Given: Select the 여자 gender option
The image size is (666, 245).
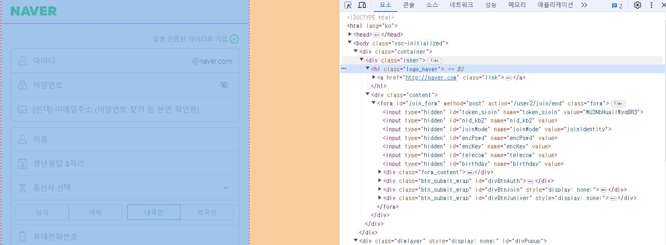Looking at the screenshot, I should [95, 212].
